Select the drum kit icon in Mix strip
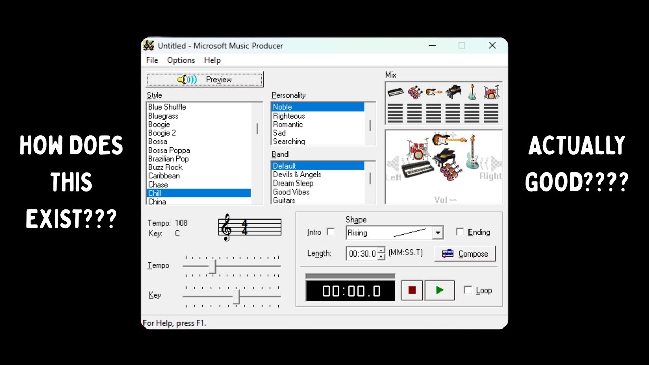The height and width of the screenshot is (365, 649). [x=491, y=92]
